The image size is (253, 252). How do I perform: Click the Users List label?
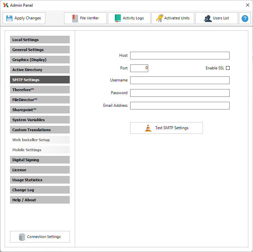[221, 18]
